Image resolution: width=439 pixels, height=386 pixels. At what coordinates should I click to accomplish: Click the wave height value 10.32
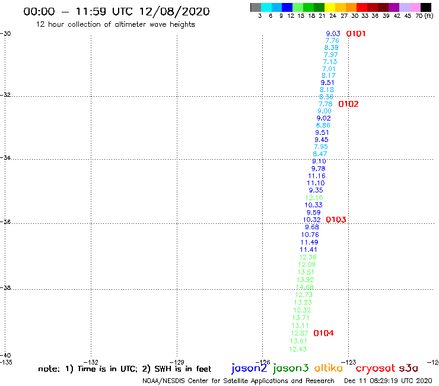(312, 220)
